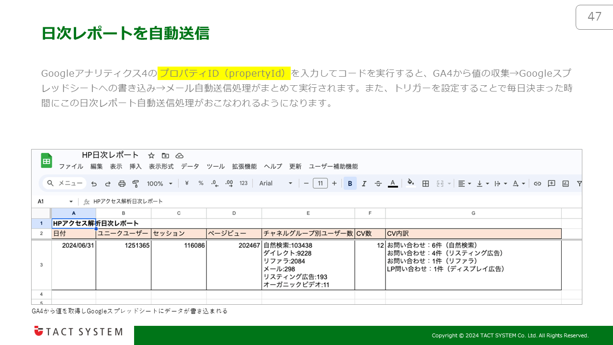This screenshot has height=345, width=613.
Task: Click the insert chart icon
Action: pyautogui.click(x=566, y=183)
